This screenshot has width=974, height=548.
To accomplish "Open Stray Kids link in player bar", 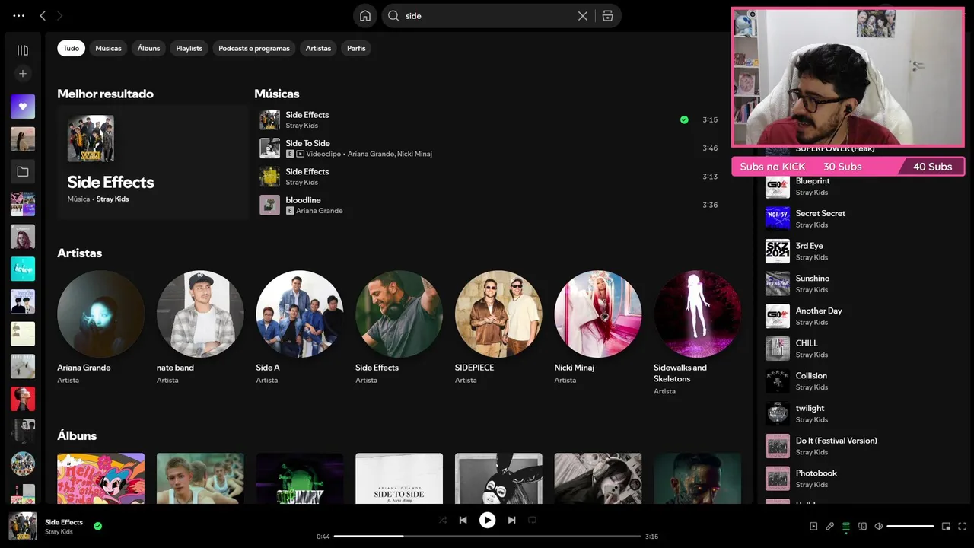I will click(59, 532).
